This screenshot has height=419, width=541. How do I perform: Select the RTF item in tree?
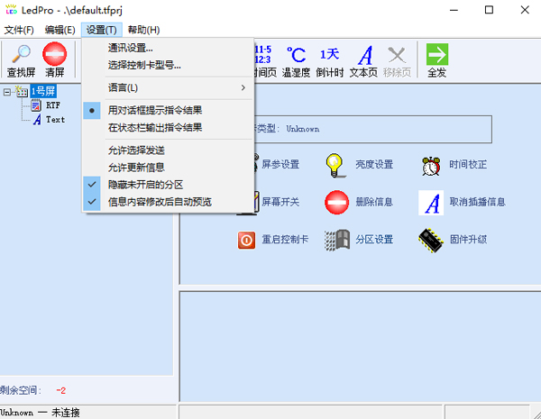point(53,105)
